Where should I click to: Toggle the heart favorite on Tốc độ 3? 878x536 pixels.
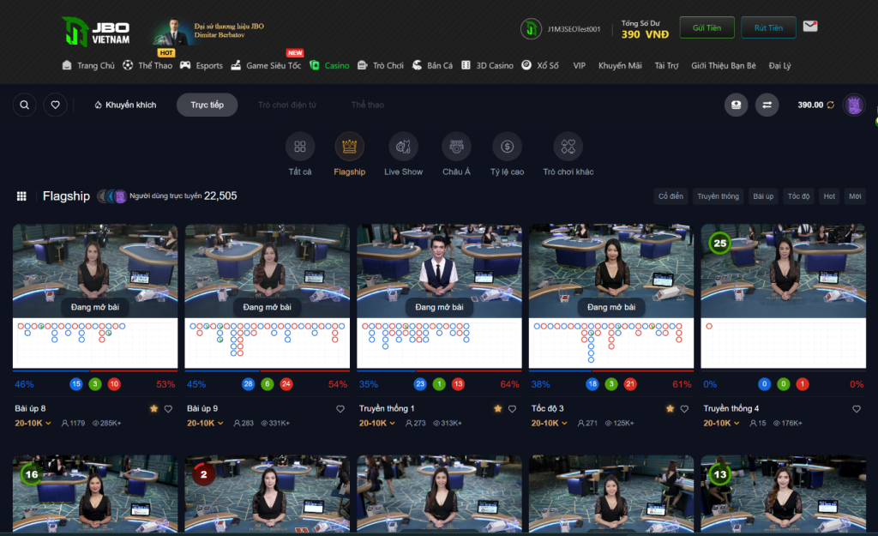coord(684,409)
